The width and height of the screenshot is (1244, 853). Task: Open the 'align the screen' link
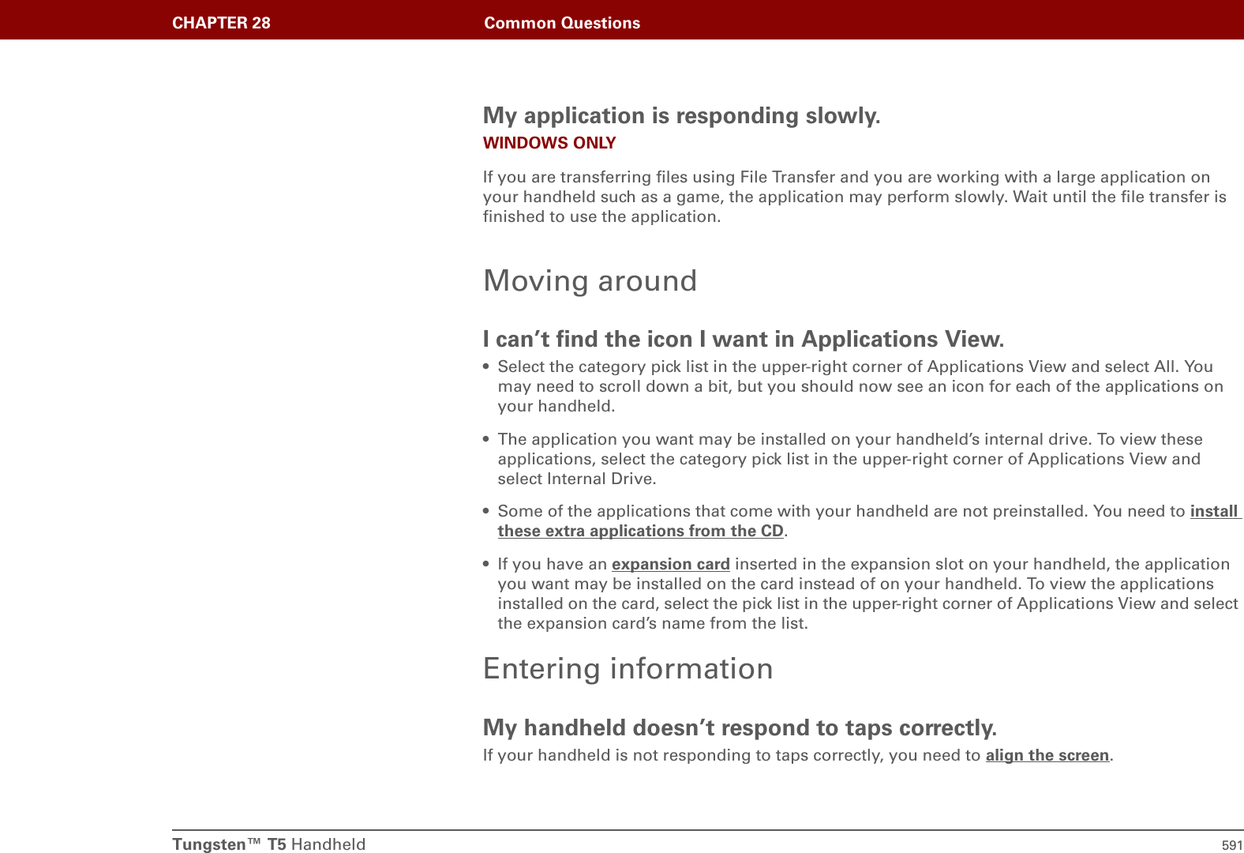(x=1047, y=755)
